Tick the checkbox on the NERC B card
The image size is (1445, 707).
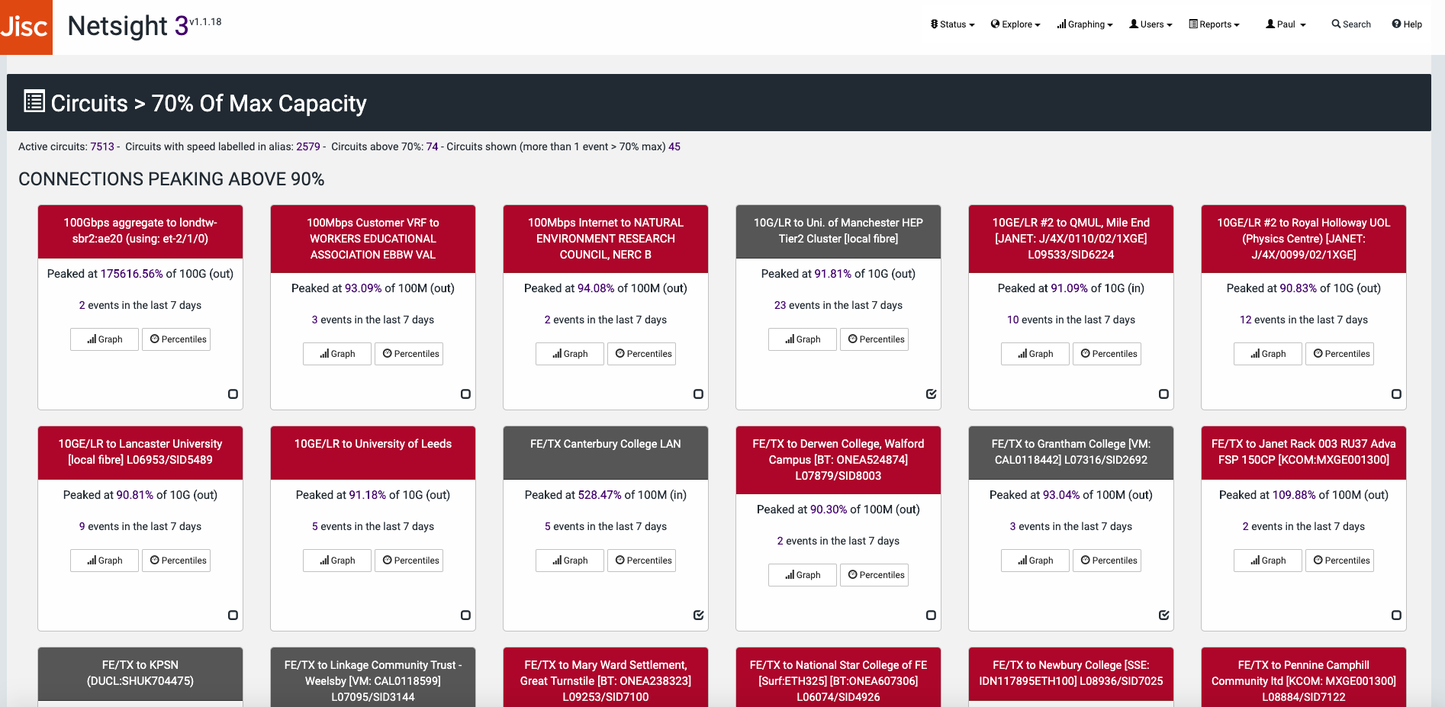[698, 394]
